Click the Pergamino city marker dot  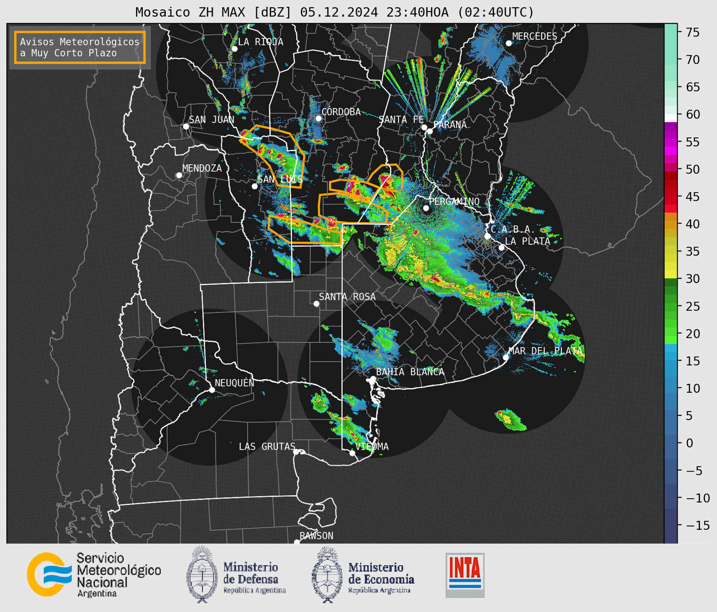426,208
